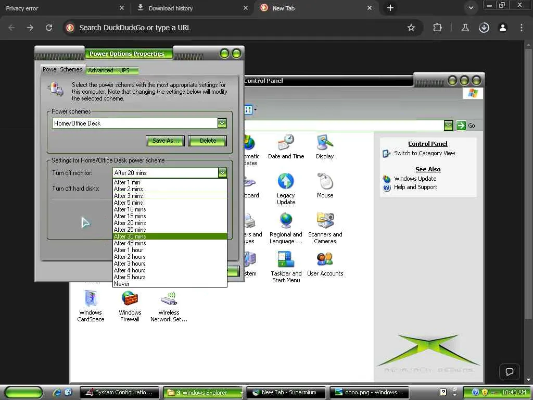Choose After 5 mins from list

[170, 203]
